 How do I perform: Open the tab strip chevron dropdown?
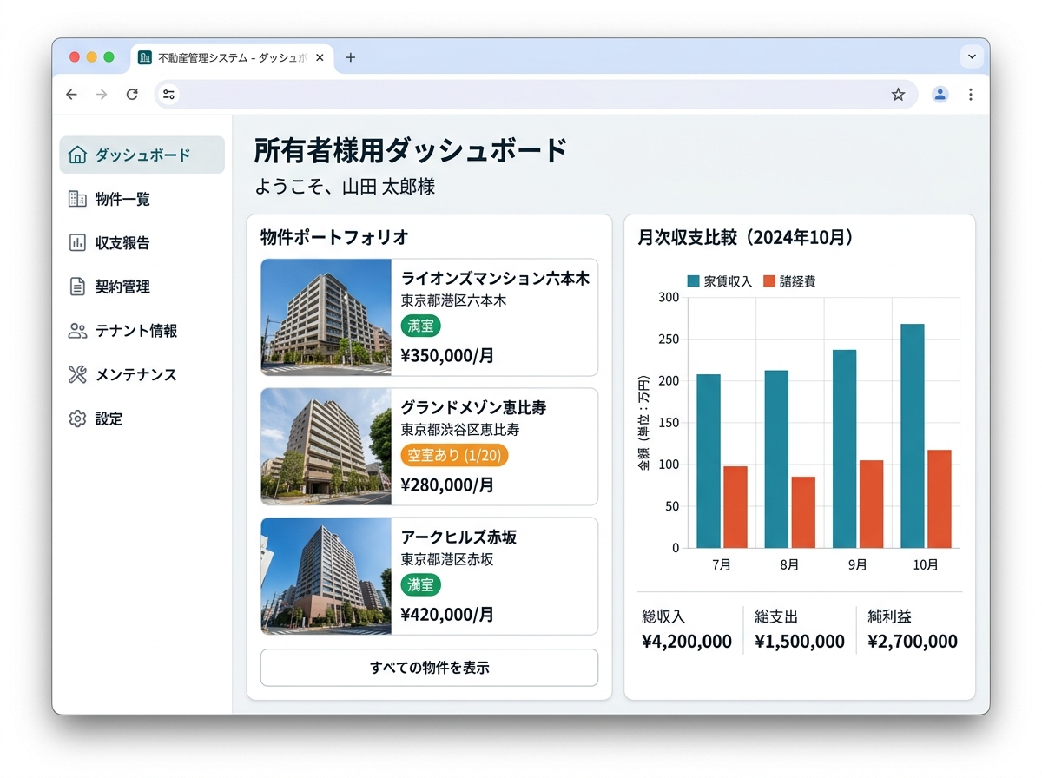tap(971, 56)
